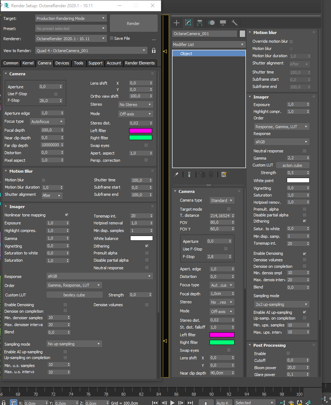Open the Modify command panel tab

[x=188, y=23]
